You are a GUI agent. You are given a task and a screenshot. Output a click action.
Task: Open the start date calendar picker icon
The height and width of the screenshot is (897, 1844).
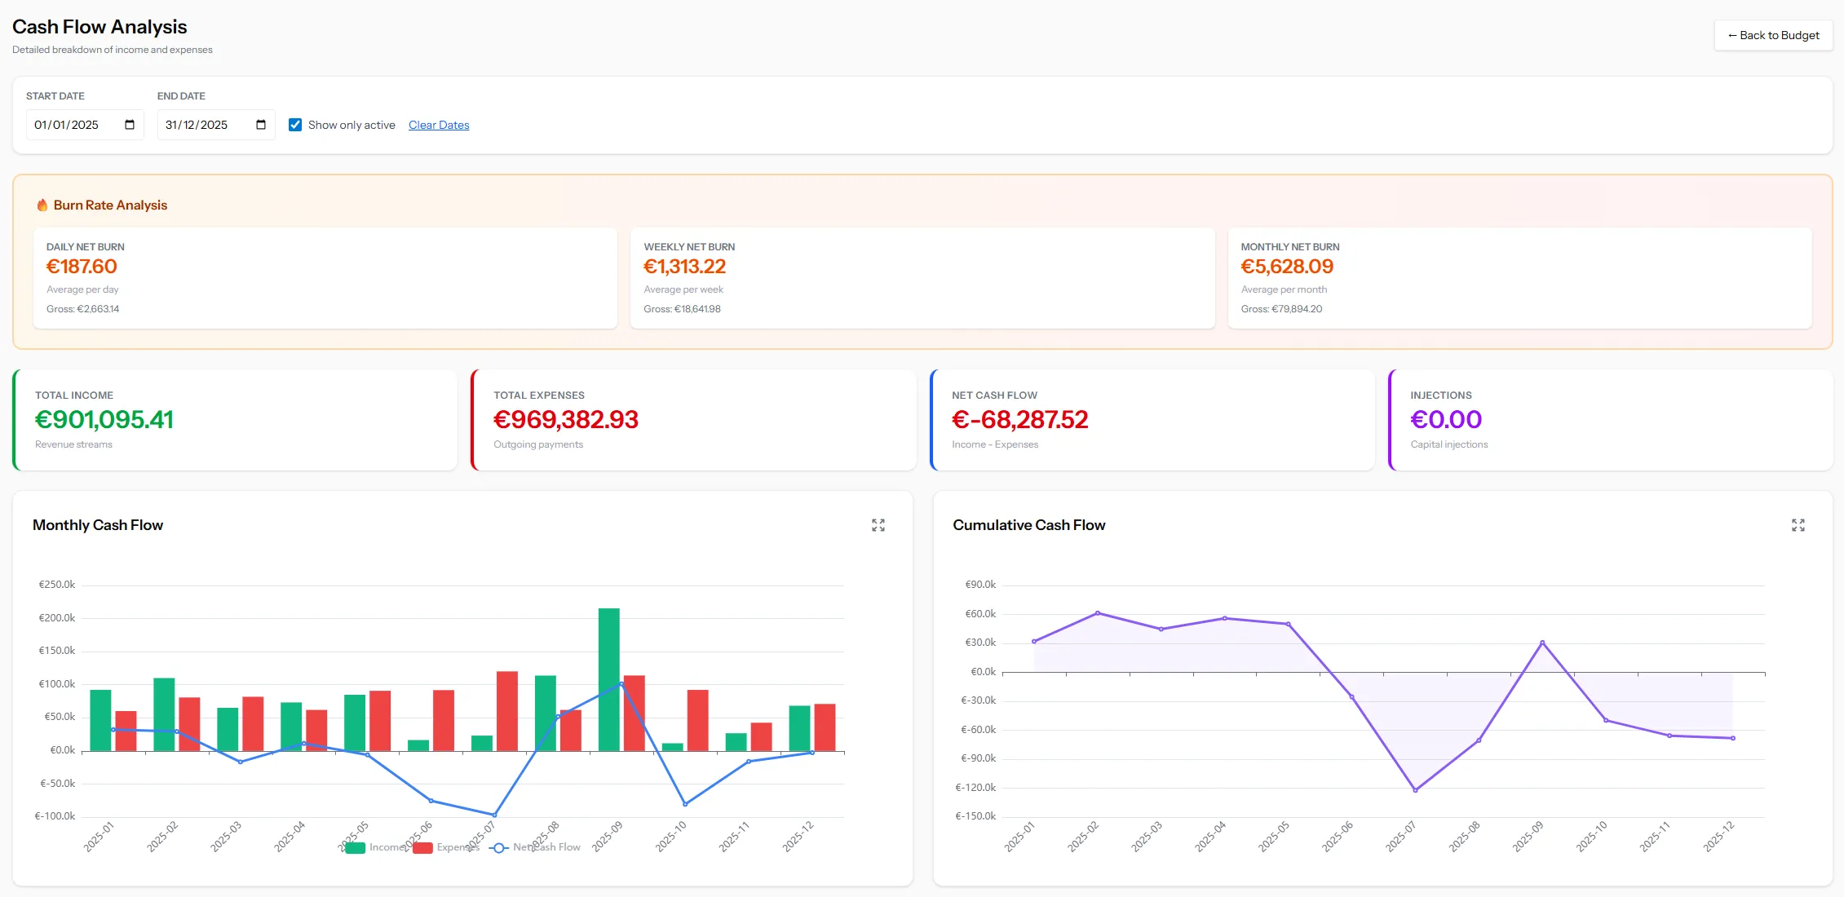pyautogui.click(x=129, y=124)
